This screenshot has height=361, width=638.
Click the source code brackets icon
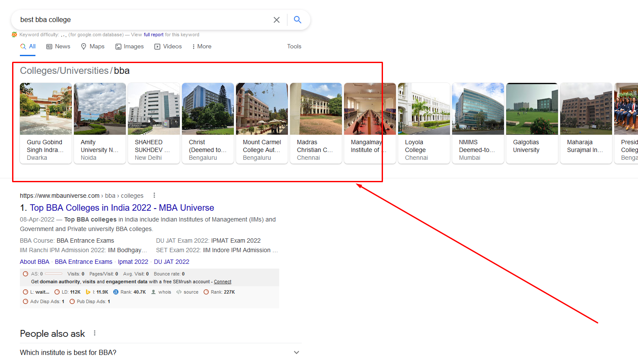(x=179, y=292)
